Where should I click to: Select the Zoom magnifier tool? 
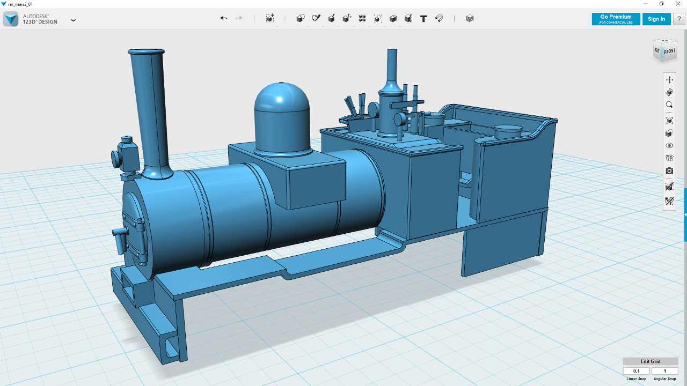click(x=669, y=105)
